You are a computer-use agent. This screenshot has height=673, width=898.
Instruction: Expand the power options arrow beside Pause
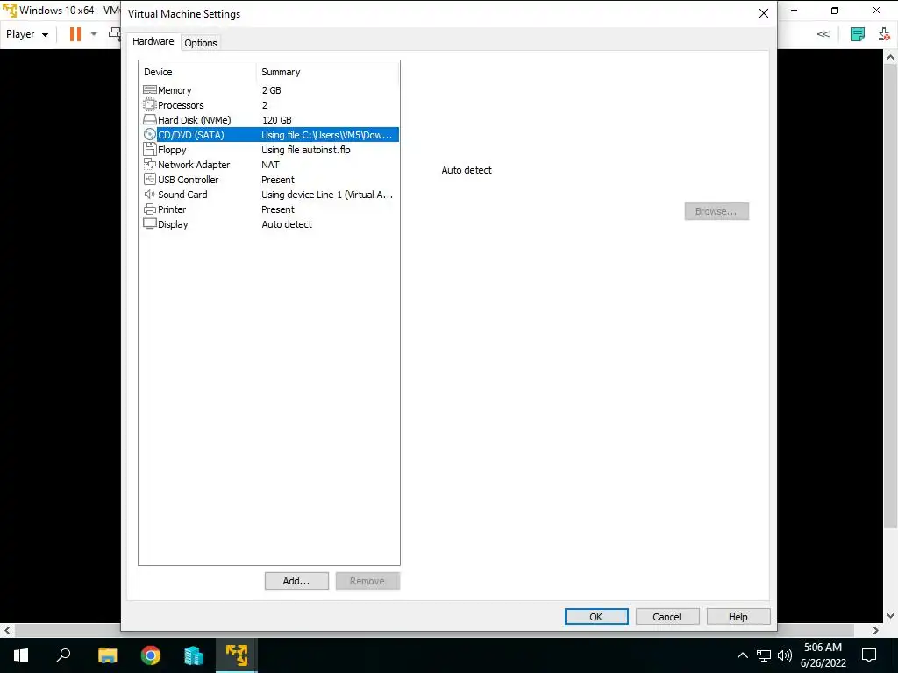(x=94, y=34)
